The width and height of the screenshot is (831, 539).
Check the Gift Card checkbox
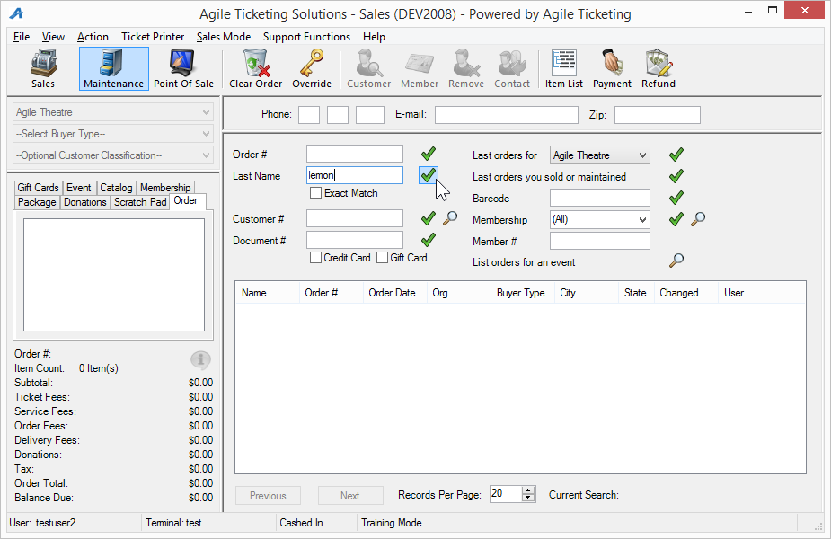click(x=382, y=258)
